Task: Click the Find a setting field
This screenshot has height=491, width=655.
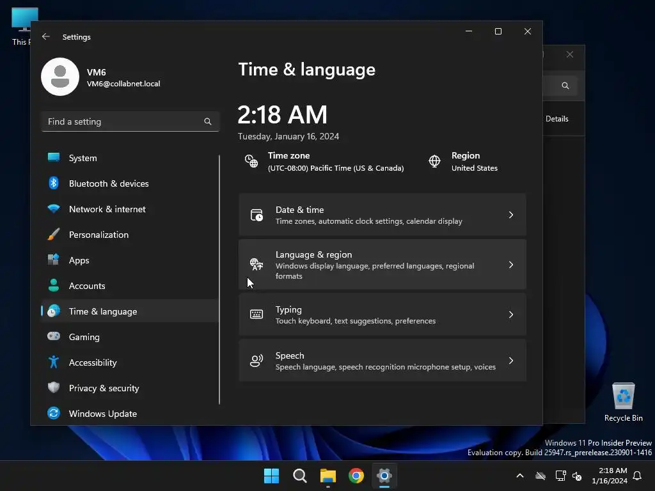Action: (130, 121)
